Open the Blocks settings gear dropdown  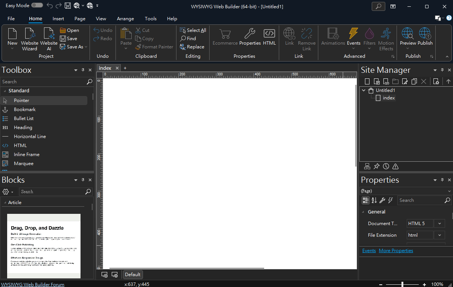pyautogui.click(x=8, y=192)
